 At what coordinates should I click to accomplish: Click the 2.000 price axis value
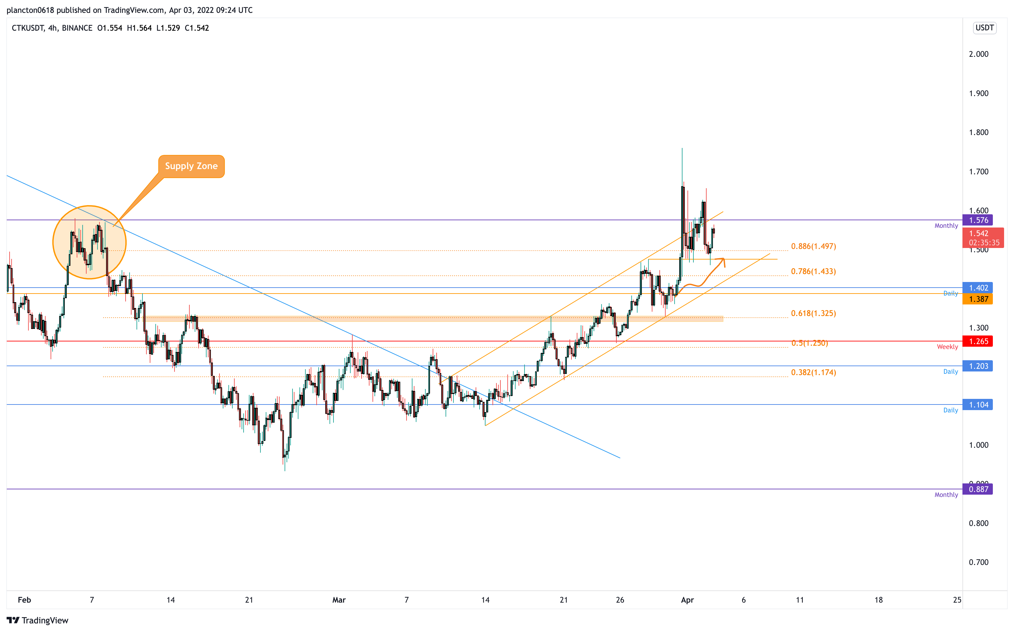point(978,54)
